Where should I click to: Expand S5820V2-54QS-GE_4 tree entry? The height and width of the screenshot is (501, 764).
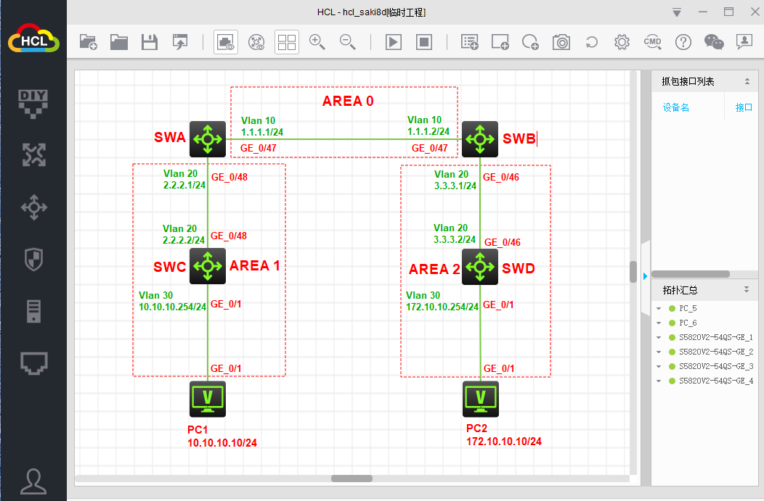(659, 381)
